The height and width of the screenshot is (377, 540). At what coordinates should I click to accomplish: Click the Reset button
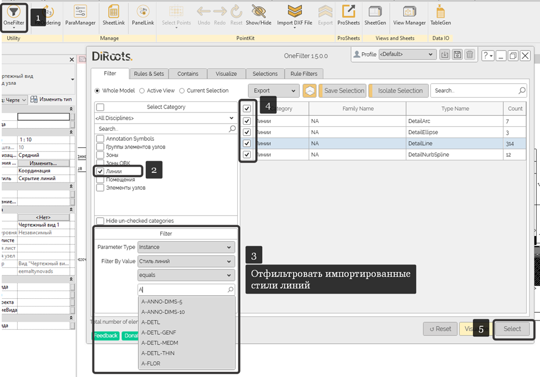(440, 329)
